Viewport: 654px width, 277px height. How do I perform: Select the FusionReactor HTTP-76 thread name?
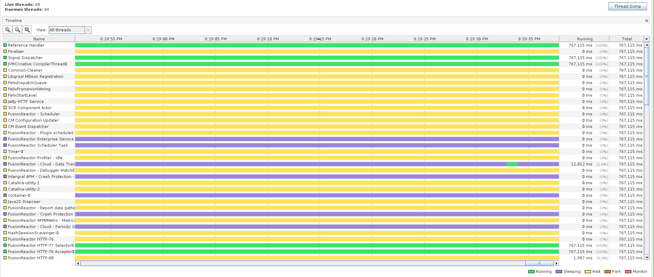click(x=31, y=239)
